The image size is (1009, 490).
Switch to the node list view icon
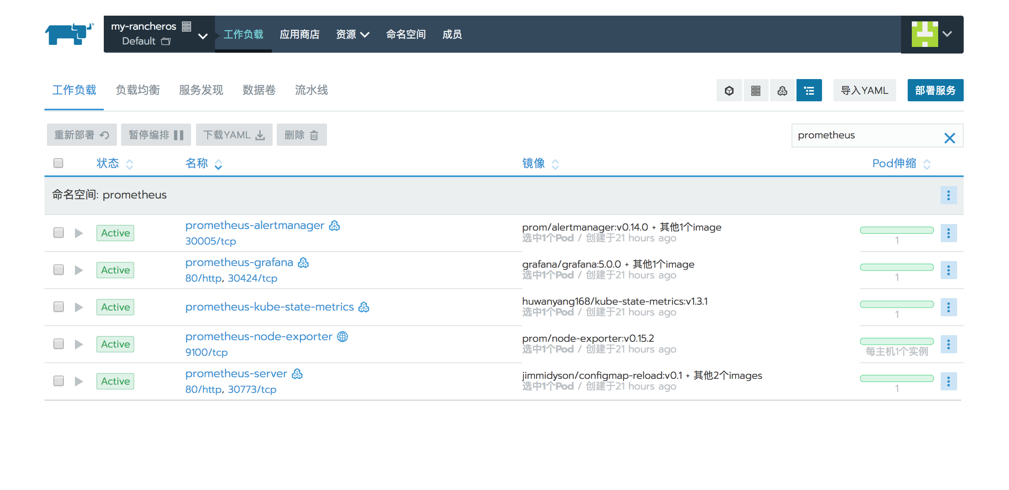tap(755, 91)
